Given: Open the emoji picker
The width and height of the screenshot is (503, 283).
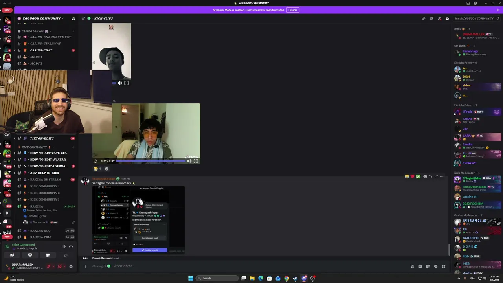Looking at the screenshot, I should (435, 266).
